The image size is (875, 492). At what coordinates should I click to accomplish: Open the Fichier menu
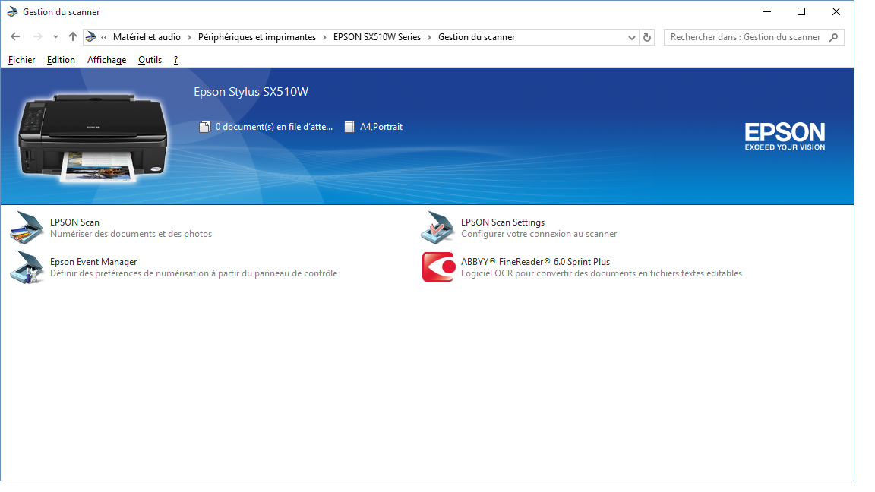22,60
